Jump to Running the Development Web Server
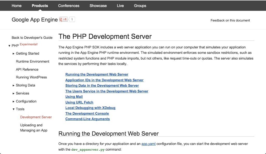 coord(97,74)
